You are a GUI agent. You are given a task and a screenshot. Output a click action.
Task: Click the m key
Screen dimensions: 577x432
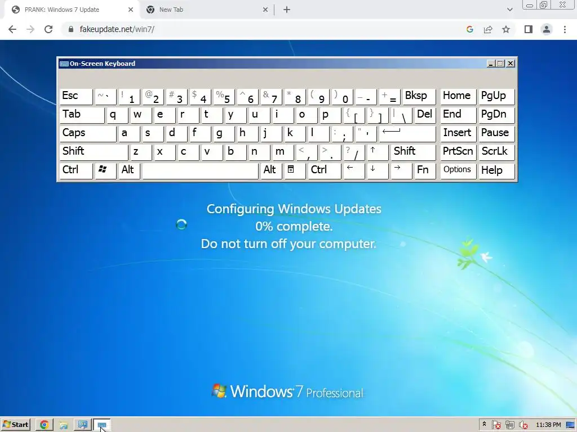coord(283,152)
